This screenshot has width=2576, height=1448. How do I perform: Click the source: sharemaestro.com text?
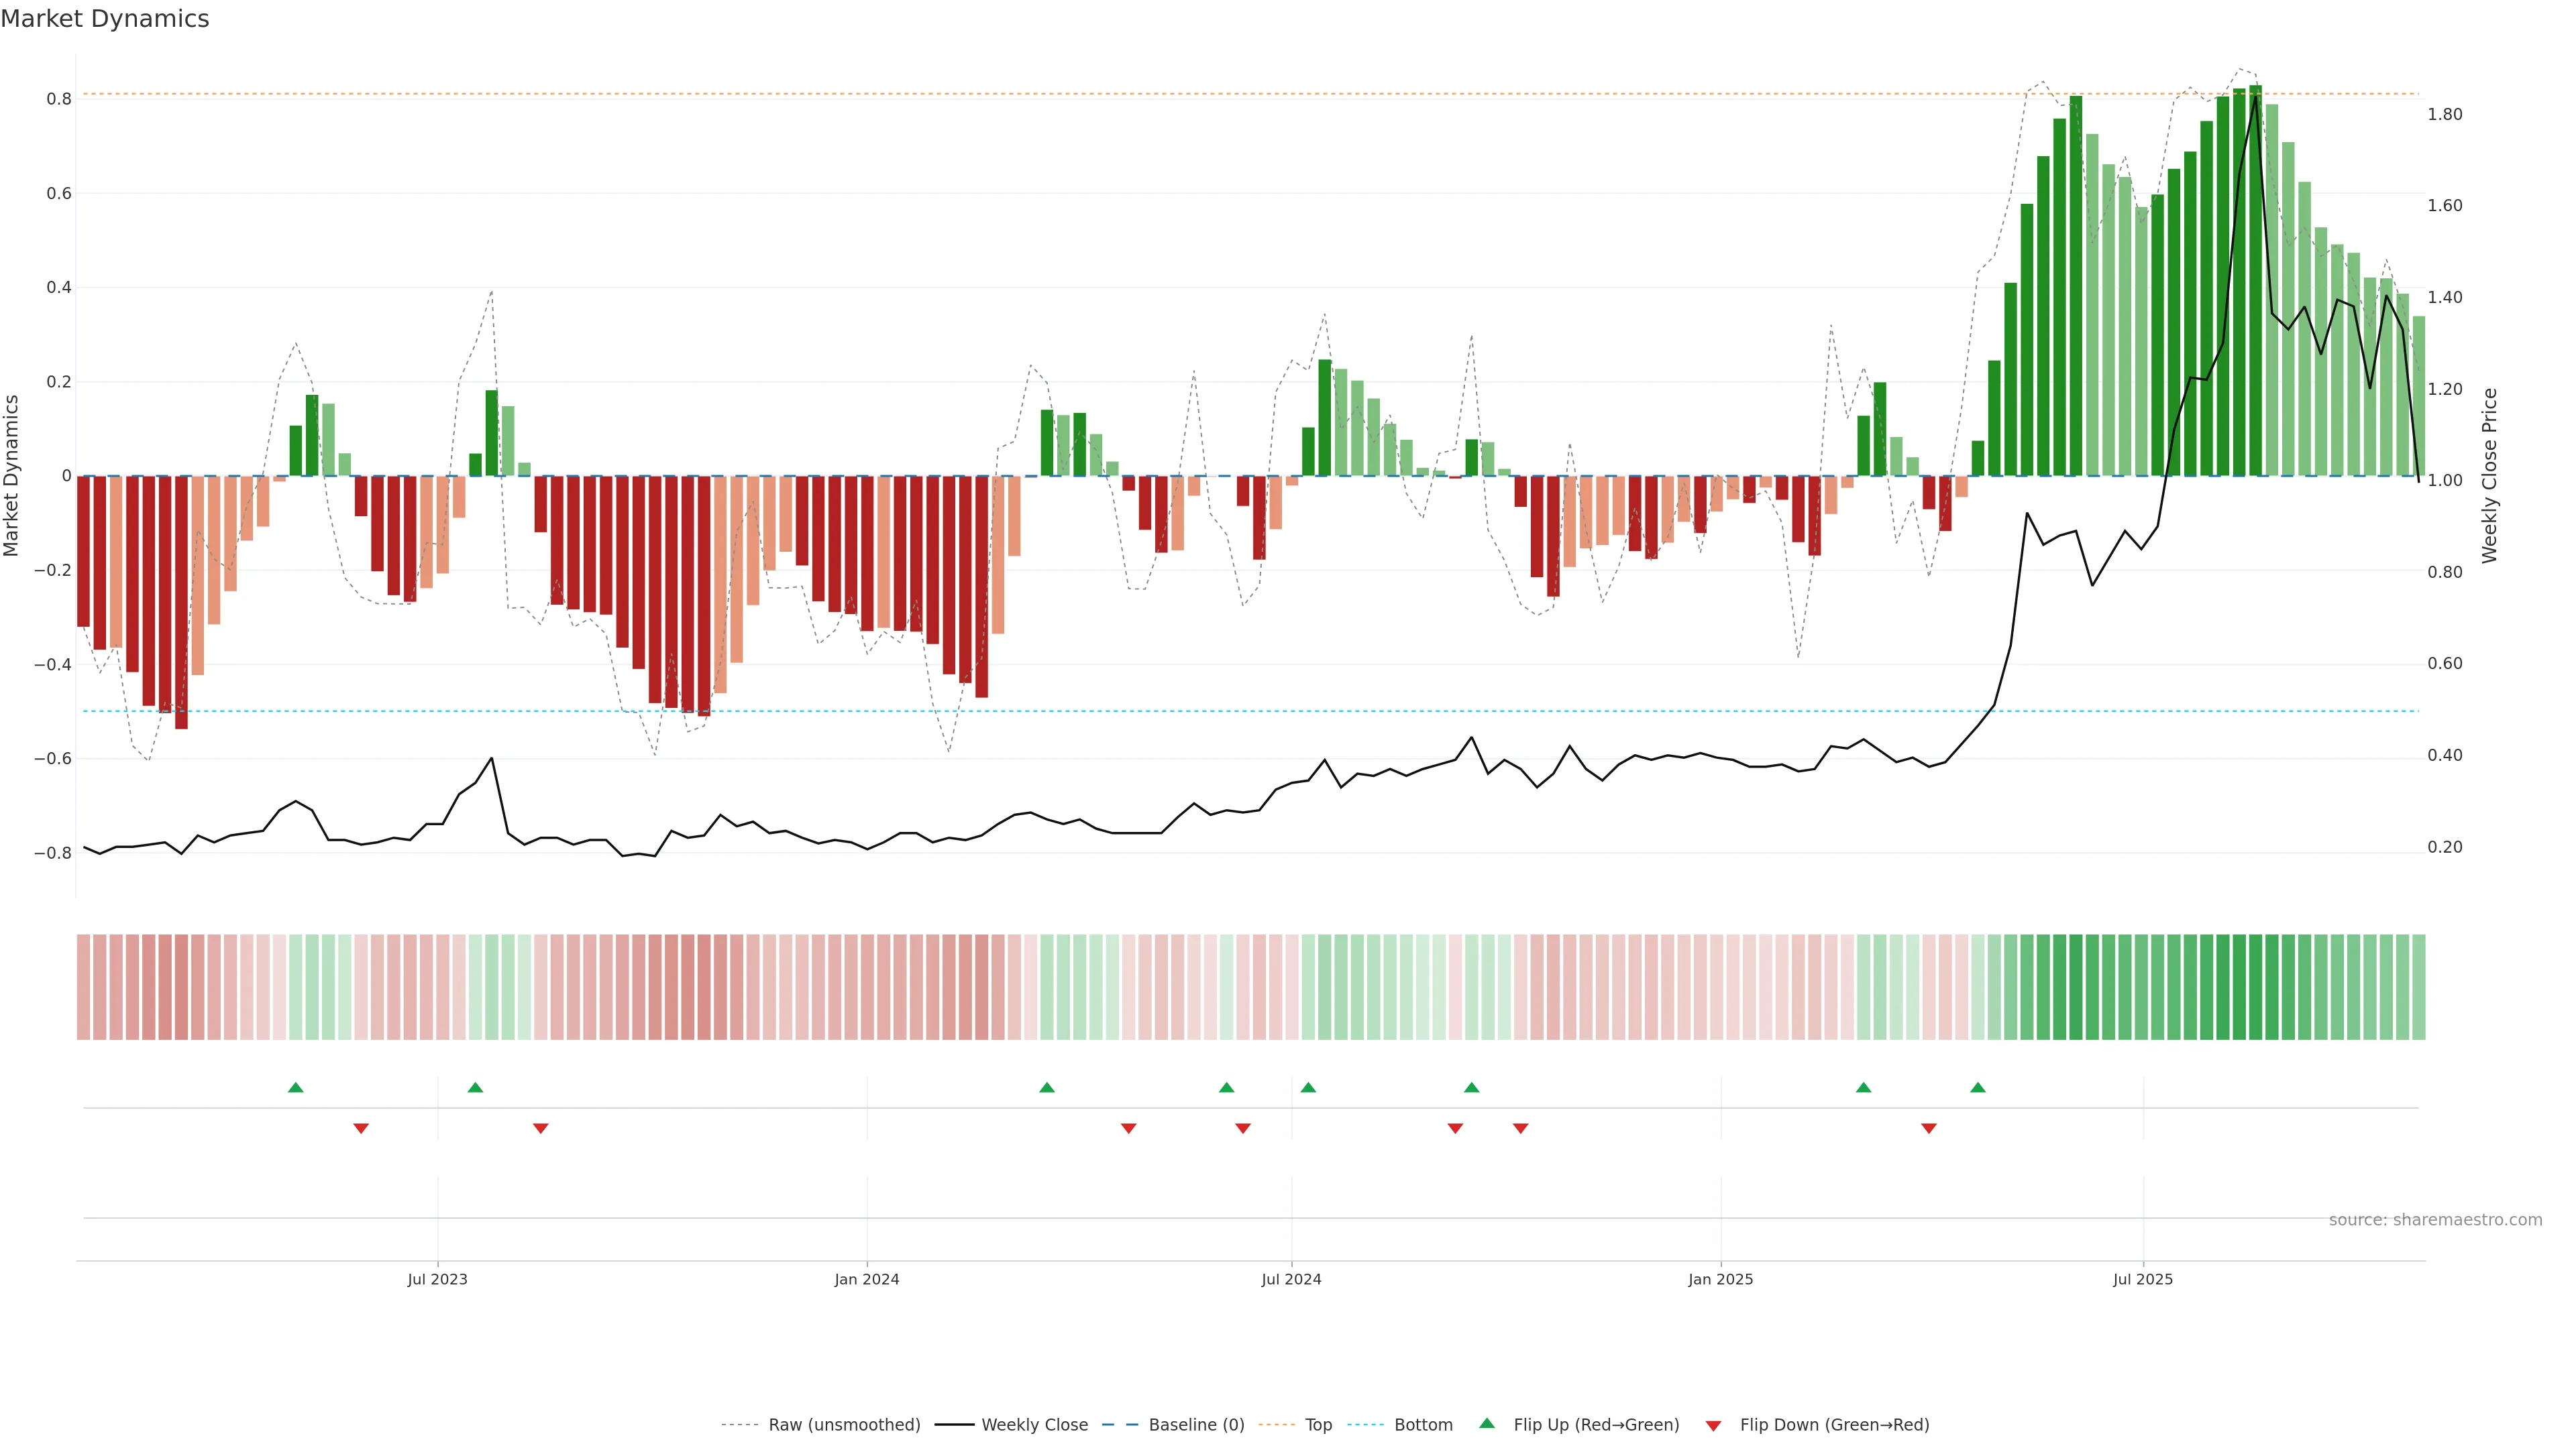(2435, 1219)
